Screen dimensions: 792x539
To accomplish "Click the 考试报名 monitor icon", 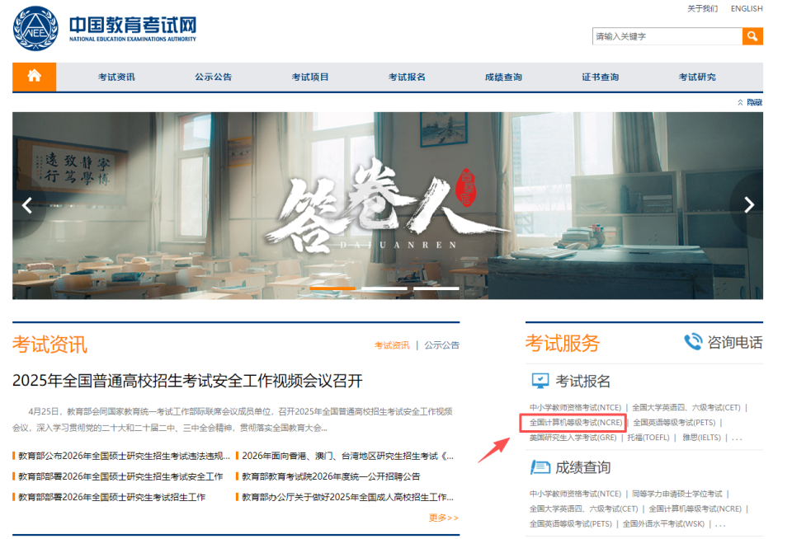I will click(x=540, y=381).
